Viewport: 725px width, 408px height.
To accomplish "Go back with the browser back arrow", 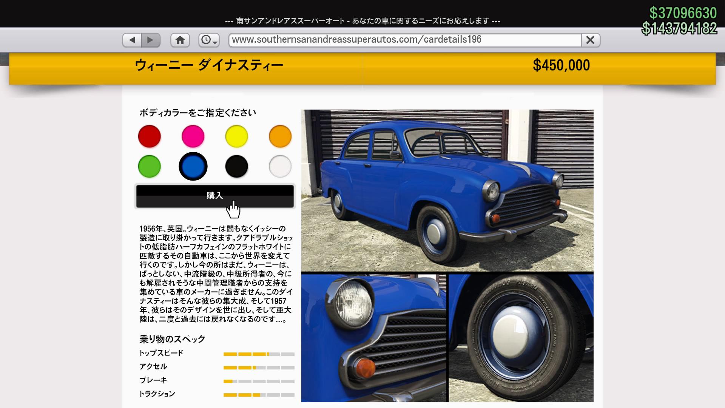I will tap(132, 40).
